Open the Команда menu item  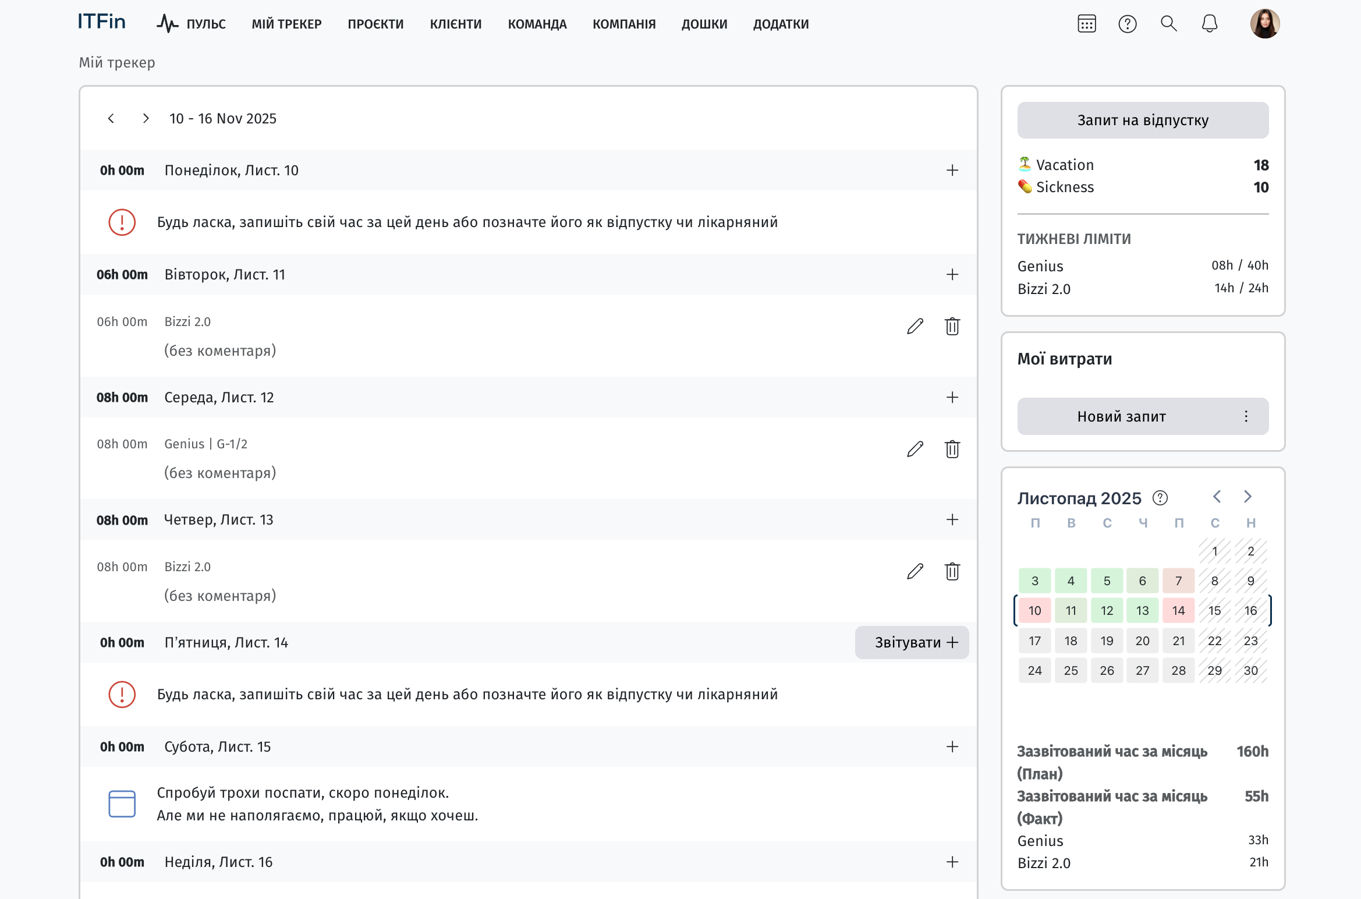point(537,24)
